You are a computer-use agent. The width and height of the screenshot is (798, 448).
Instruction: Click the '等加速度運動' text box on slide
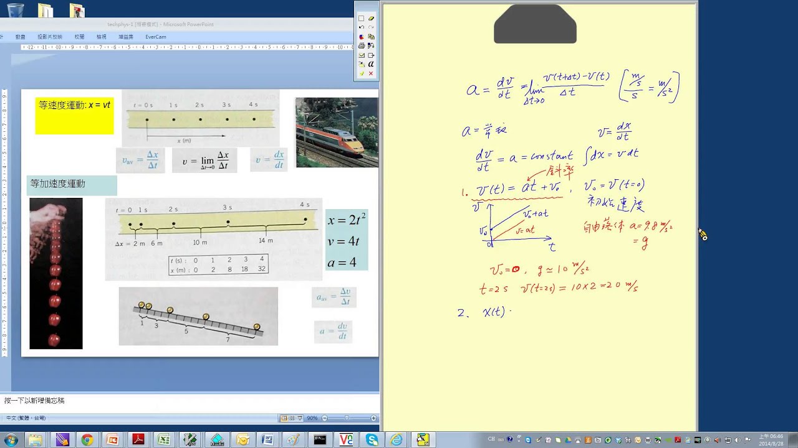72,185
